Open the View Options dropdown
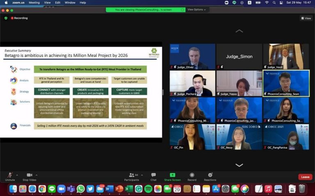The image size is (315, 196). [x=196, y=10]
